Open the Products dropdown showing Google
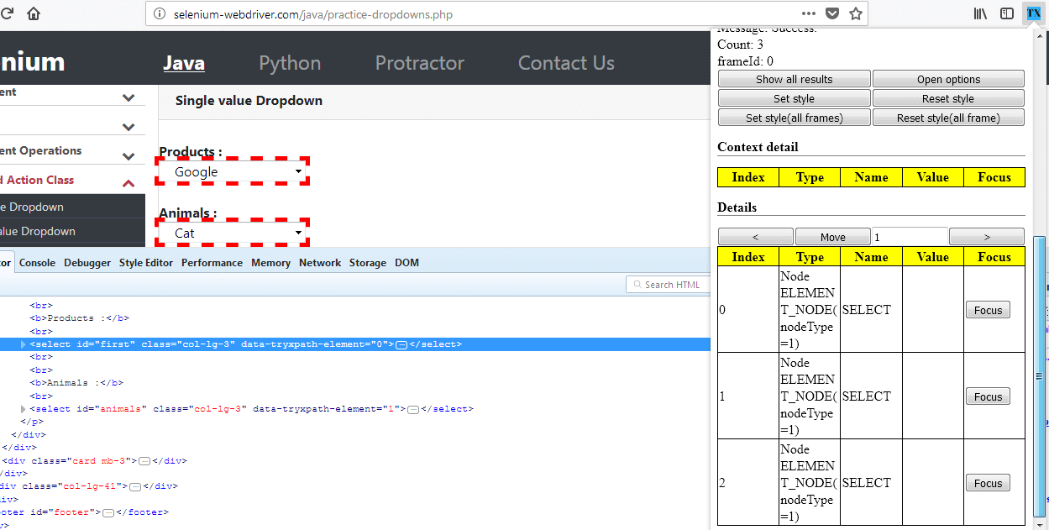The width and height of the screenshot is (1049, 530). [232, 171]
